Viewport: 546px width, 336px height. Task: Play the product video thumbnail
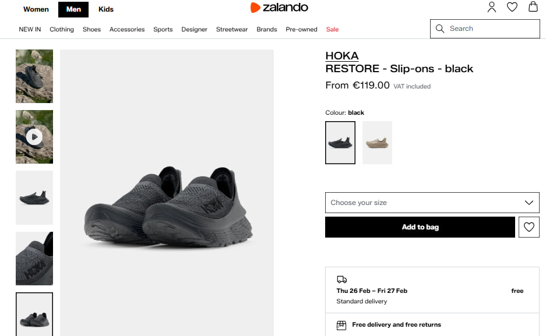click(34, 137)
